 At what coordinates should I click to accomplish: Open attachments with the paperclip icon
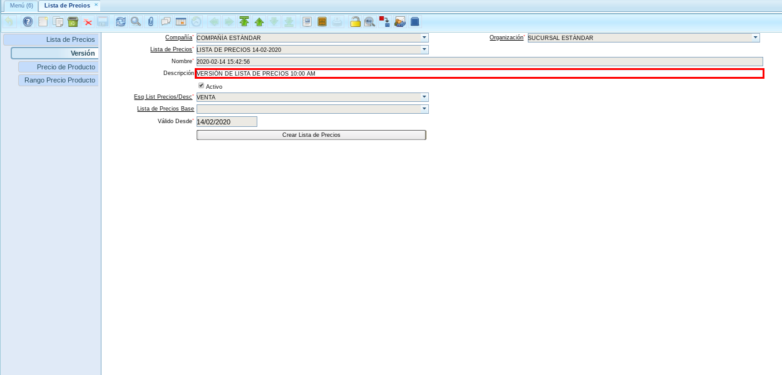point(151,21)
